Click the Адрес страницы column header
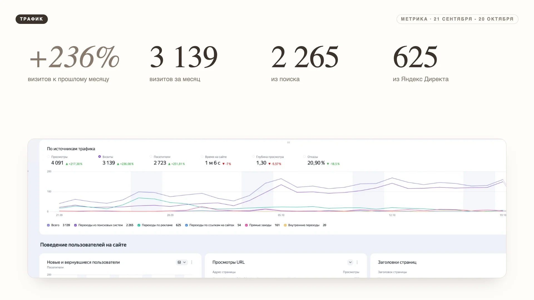Viewport: 534px width, 300px height. [224, 272]
